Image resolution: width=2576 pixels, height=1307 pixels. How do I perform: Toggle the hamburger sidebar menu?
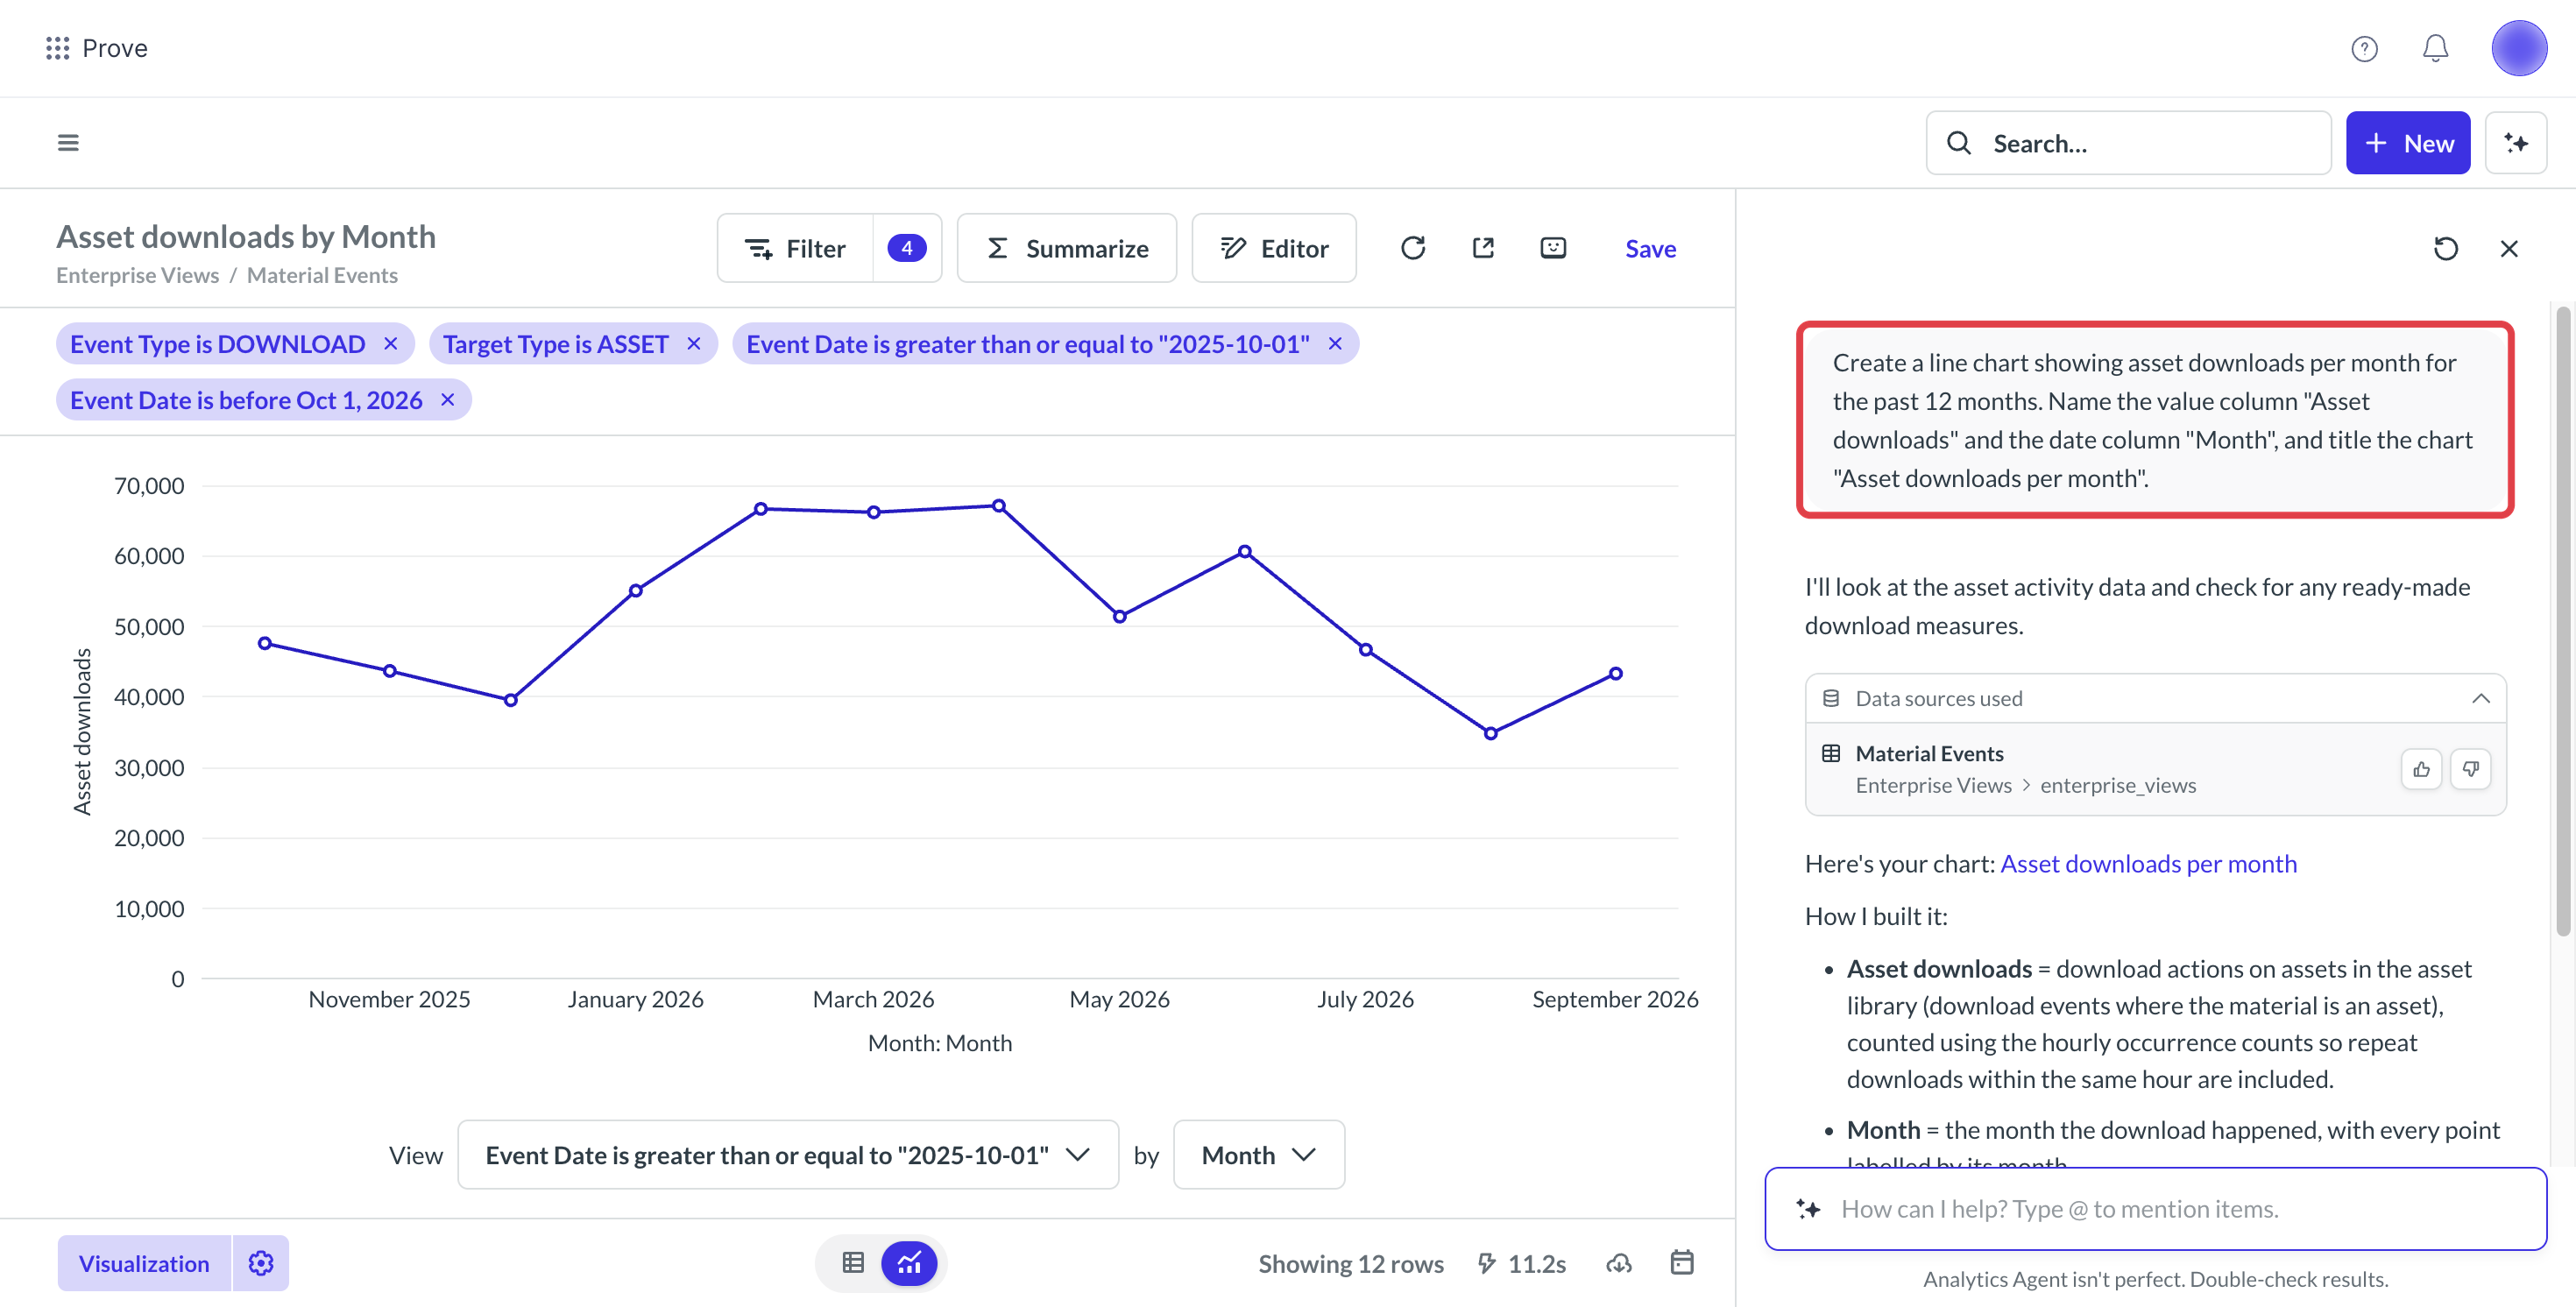coord(68,143)
